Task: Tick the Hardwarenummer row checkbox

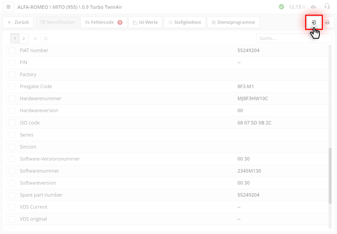Action: pos(12,99)
